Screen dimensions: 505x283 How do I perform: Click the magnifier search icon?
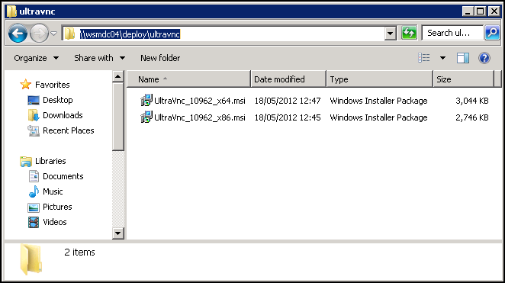(492, 33)
